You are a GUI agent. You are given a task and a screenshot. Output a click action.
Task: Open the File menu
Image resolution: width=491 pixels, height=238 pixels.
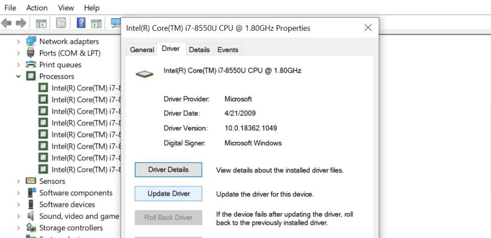(10, 7)
